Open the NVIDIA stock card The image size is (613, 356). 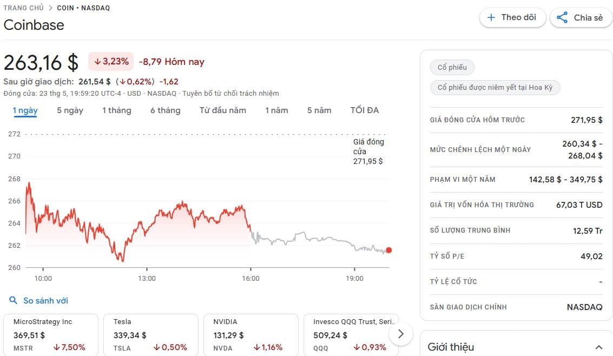click(251, 334)
